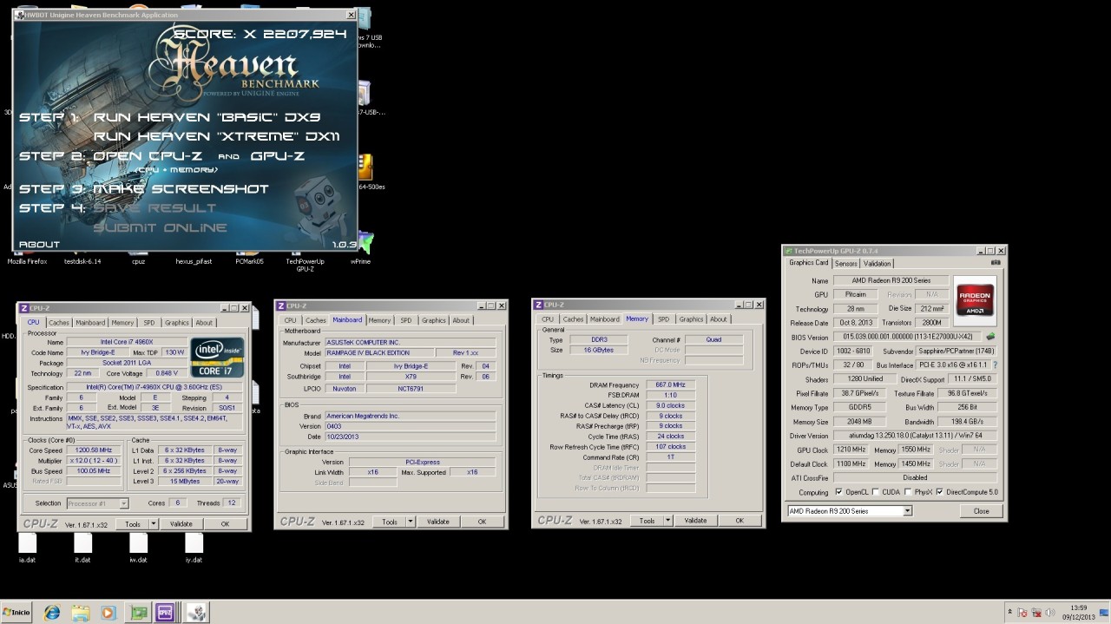Open the volume speaker tray icon
The image size is (1111, 624).
point(1051,612)
